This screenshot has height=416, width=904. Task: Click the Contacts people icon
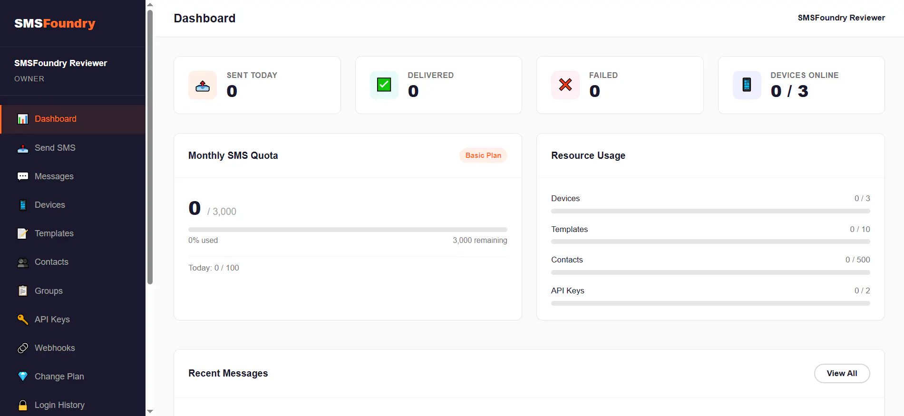tap(23, 262)
